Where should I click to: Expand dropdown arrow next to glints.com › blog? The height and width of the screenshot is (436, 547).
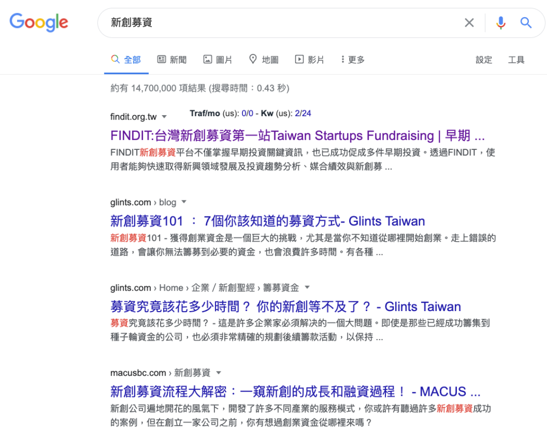point(184,202)
